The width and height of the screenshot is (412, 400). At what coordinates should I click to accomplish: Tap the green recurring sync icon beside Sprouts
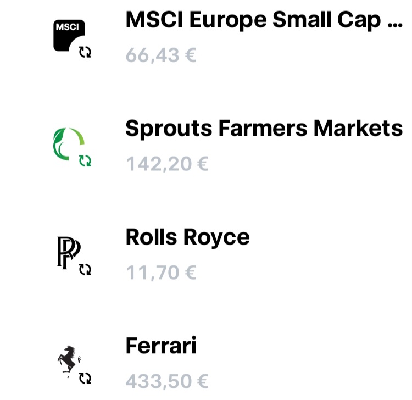[85, 160]
